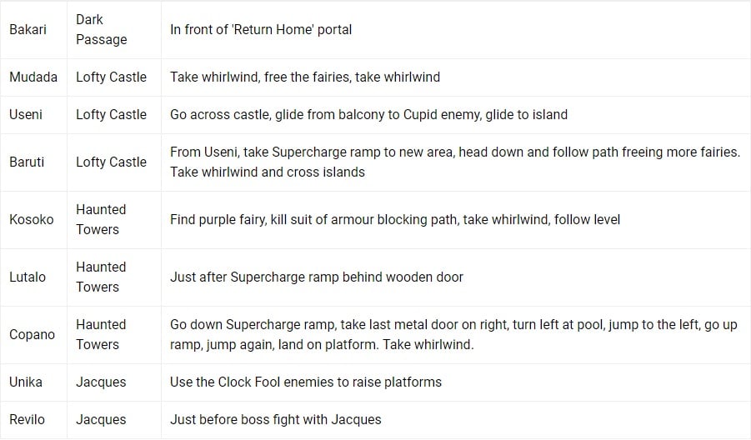
Task: Select the Lutalo name cell
Action: pyautogui.click(x=28, y=277)
